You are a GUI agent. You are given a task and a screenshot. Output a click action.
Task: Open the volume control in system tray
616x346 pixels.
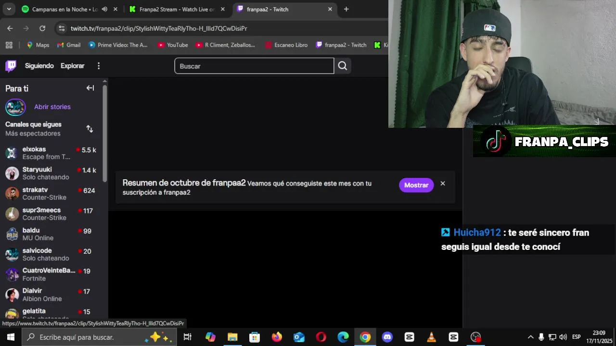coord(563,337)
